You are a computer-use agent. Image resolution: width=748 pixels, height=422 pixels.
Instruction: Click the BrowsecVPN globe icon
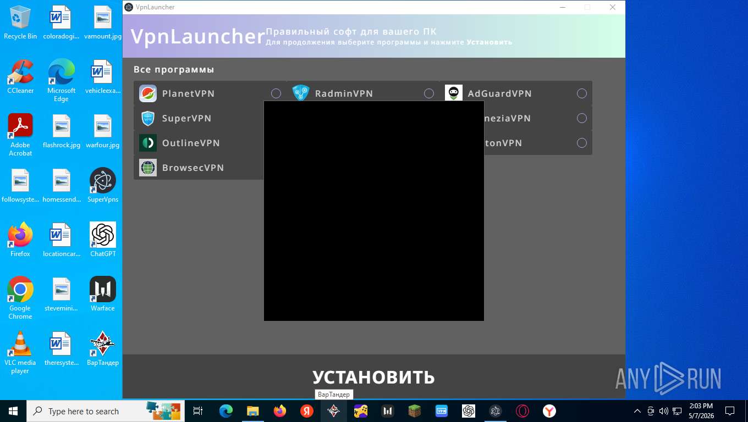[x=148, y=168]
